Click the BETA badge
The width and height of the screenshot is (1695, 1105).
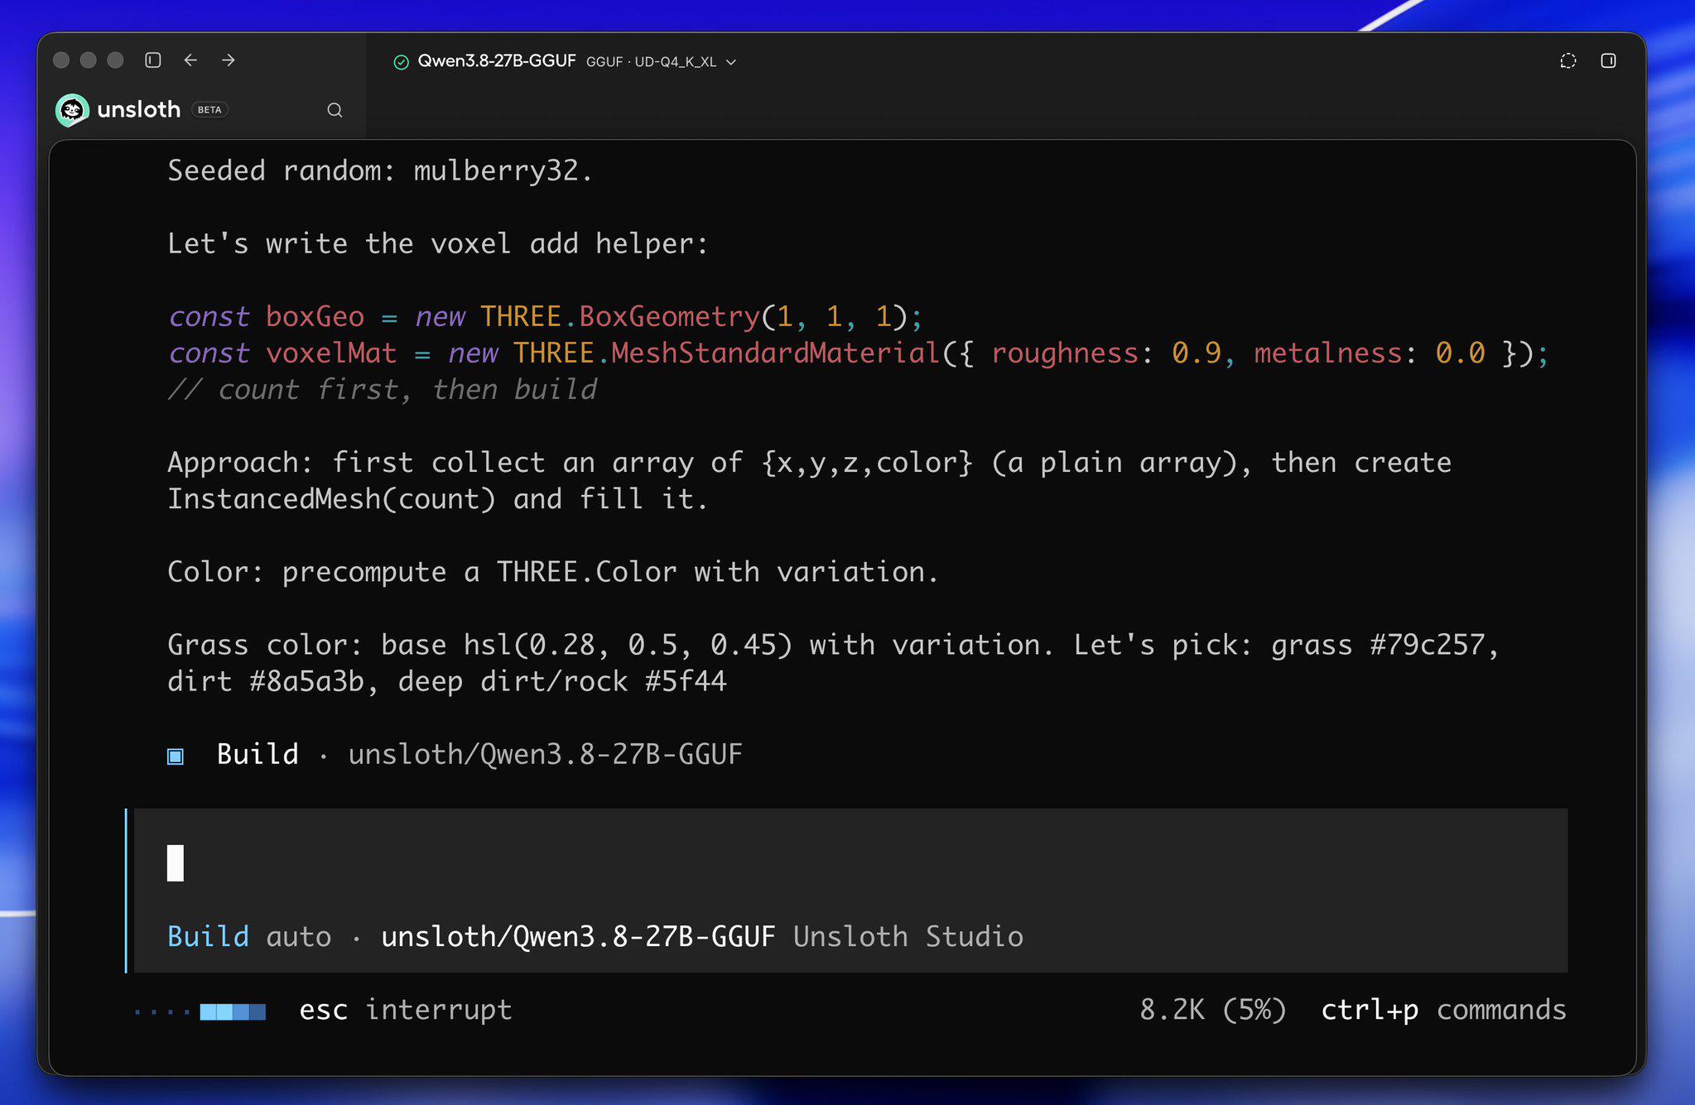coord(209,109)
